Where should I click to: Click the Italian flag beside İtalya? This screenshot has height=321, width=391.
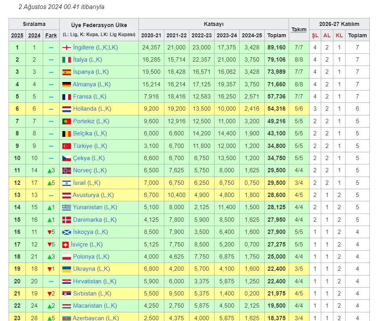(67, 60)
